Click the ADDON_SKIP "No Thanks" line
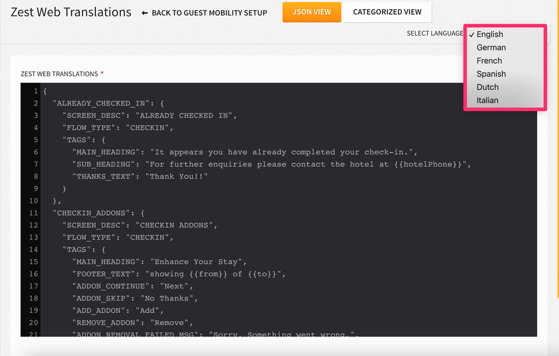Screen dimensions: 559x356 click(135, 298)
